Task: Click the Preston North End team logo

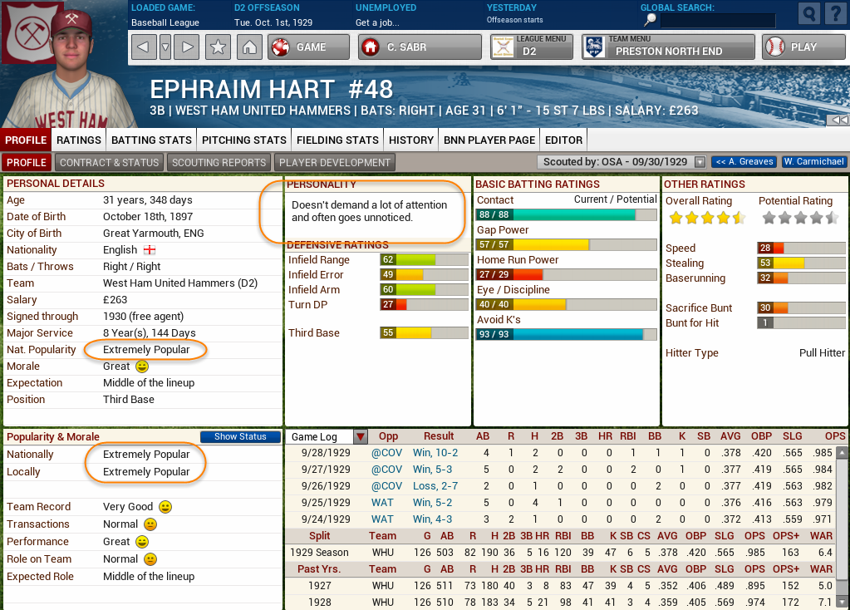Action: (x=591, y=47)
